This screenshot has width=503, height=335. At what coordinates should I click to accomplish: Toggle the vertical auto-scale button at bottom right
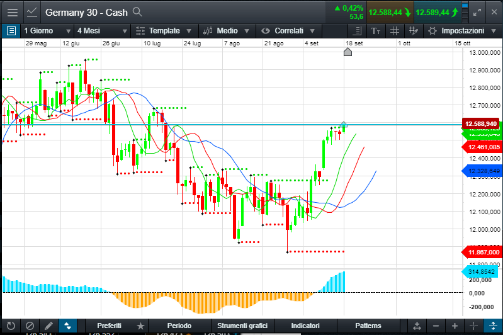(x=493, y=326)
